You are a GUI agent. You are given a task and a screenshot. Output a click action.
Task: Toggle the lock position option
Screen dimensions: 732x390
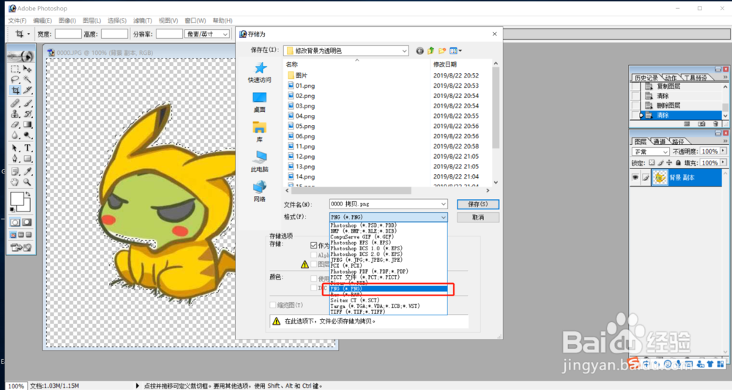click(669, 163)
